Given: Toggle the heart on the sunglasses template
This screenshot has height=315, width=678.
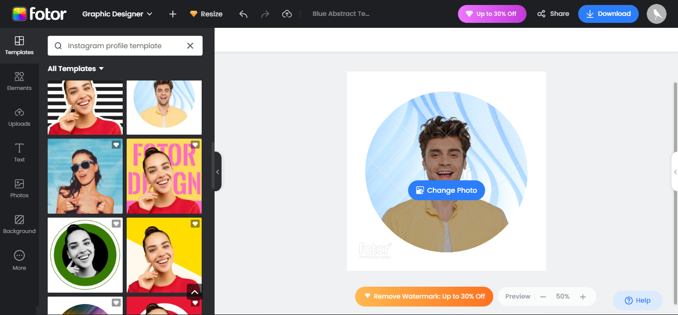Looking at the screenshot, I should click(116, 145).
